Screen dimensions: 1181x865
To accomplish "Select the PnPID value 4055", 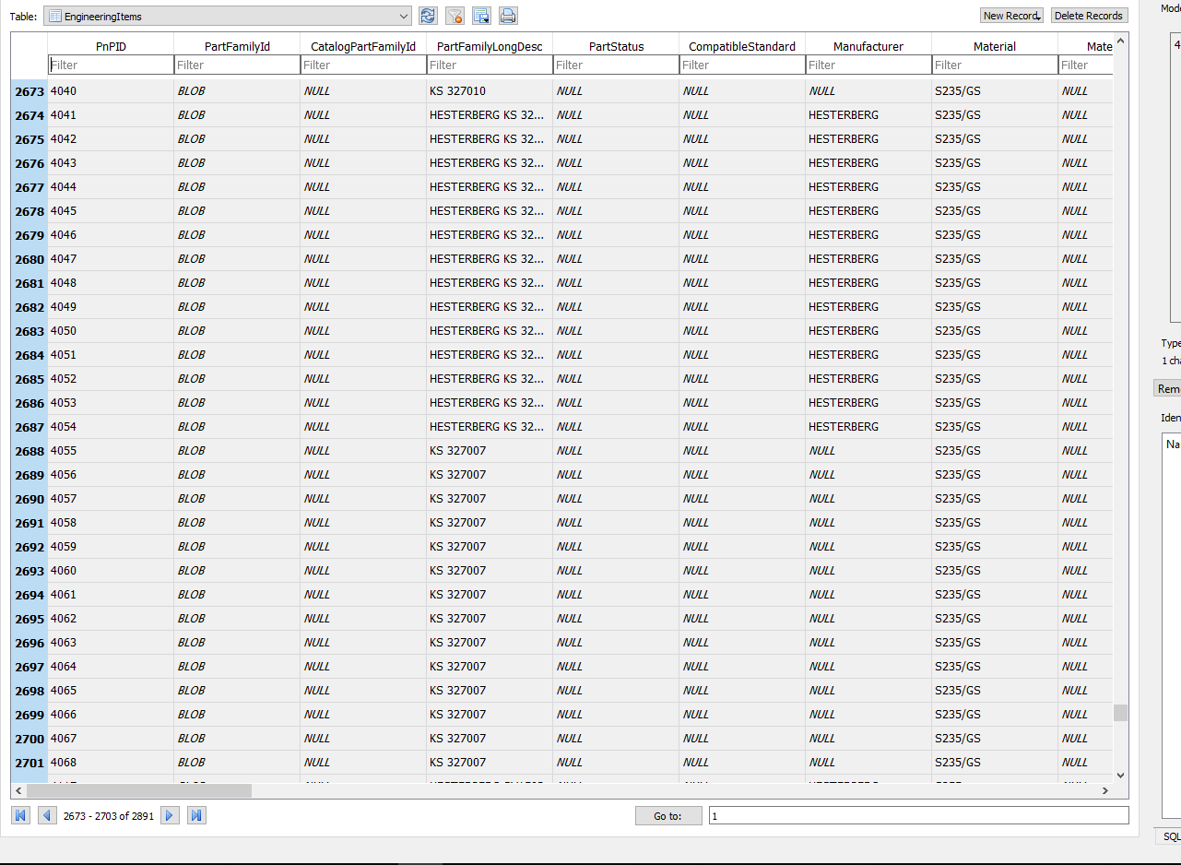I will (x=64, y=450).
